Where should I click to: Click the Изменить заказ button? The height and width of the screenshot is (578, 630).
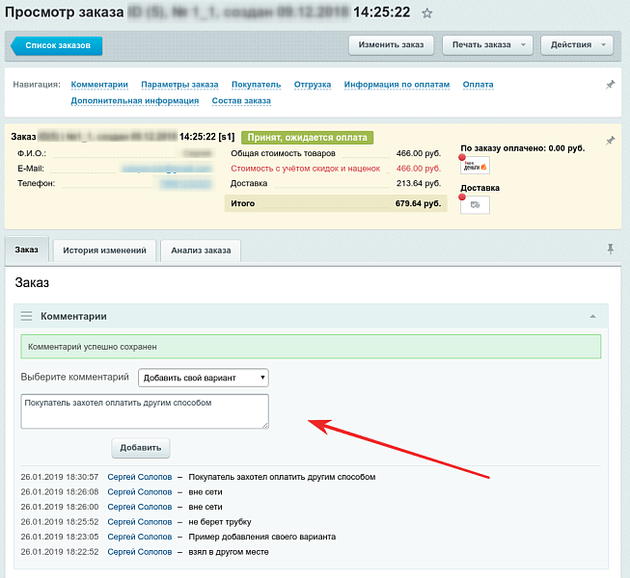(x=391, y=45)
